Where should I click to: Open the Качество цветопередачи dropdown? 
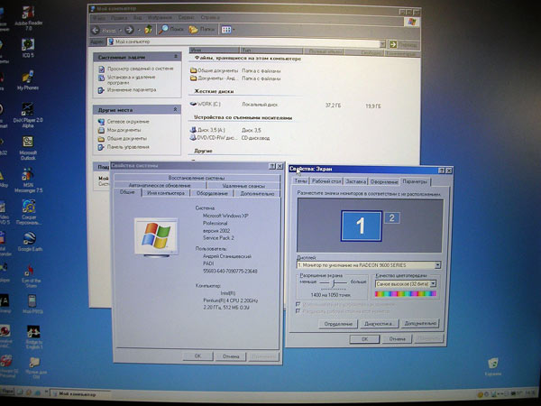(434, 284)
